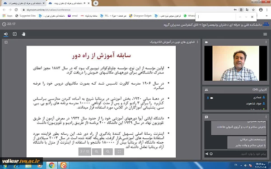Click the volume icon in the system tray
Image resolution: width=271 pixels, height=169 pixels.
[x=246, y=165]
